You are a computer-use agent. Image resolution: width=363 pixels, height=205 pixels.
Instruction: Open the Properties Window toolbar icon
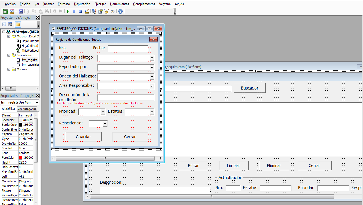coord(100,11)
